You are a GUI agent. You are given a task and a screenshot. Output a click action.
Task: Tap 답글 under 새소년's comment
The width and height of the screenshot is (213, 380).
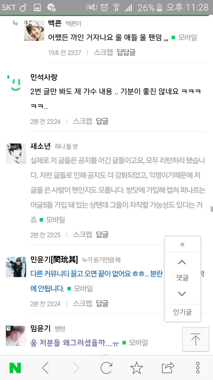click(102, 234)
